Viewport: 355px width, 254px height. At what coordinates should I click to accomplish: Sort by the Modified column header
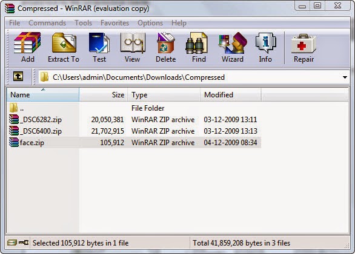coord(230,94)
